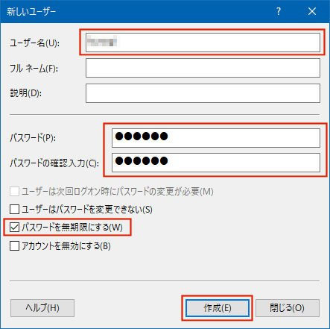Enable ユーザーはパスワードを変更できない checkbox
Image resolution: width=330 pixels, height=329 pixels.
[x=14, y=209]
